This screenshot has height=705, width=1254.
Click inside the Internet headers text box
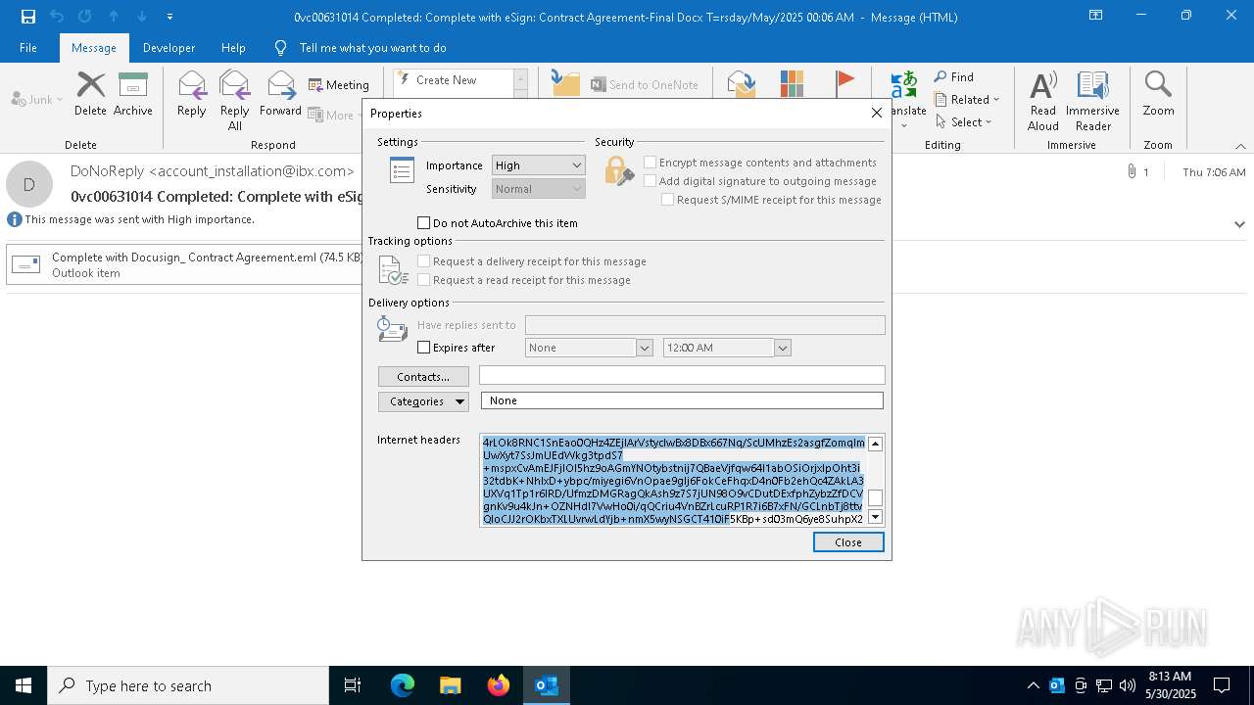click(673, 481)
